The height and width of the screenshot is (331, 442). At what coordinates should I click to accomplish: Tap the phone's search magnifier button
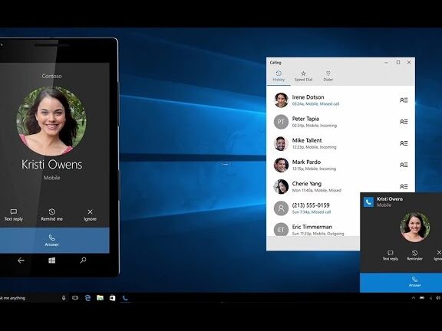click(x=83, y=261)
